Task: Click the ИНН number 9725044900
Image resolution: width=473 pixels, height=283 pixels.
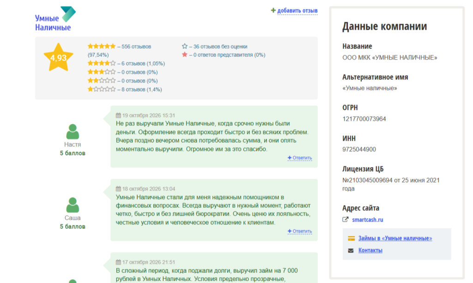Action: 359,150
